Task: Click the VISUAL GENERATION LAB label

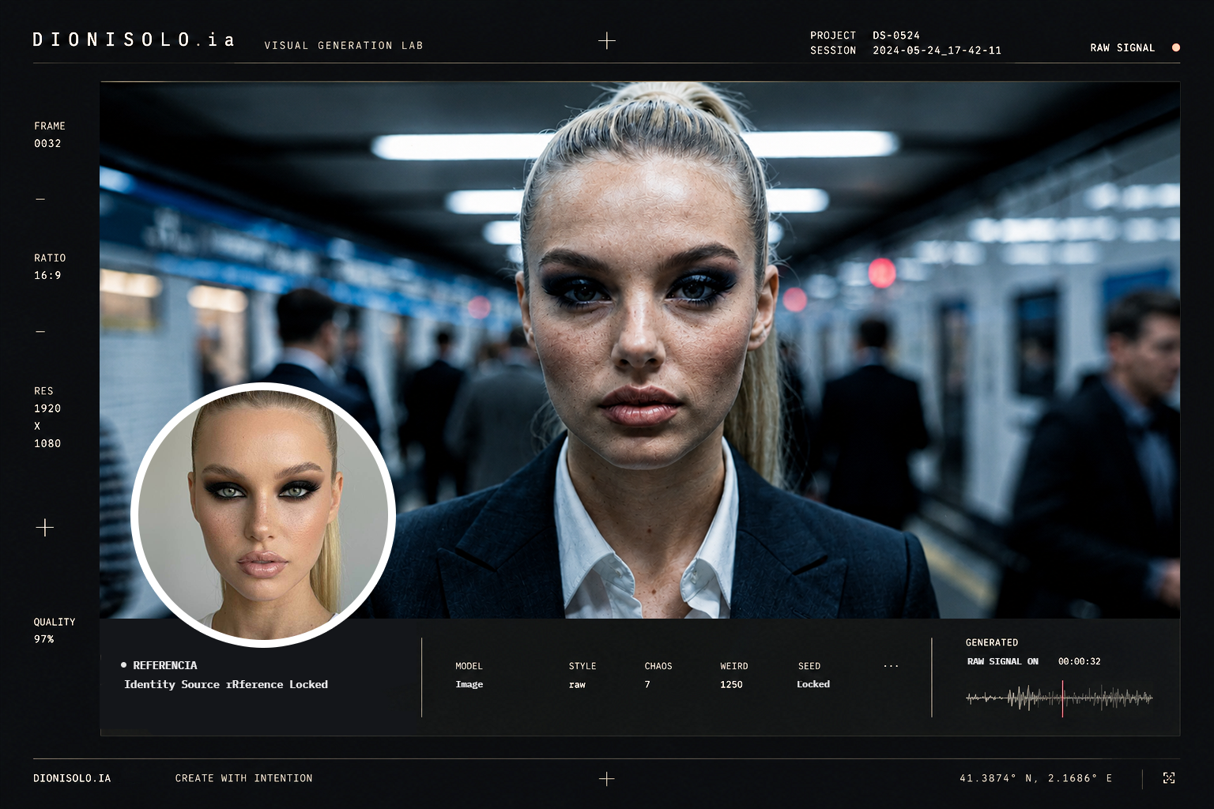Action: click(x=344, y=46)
